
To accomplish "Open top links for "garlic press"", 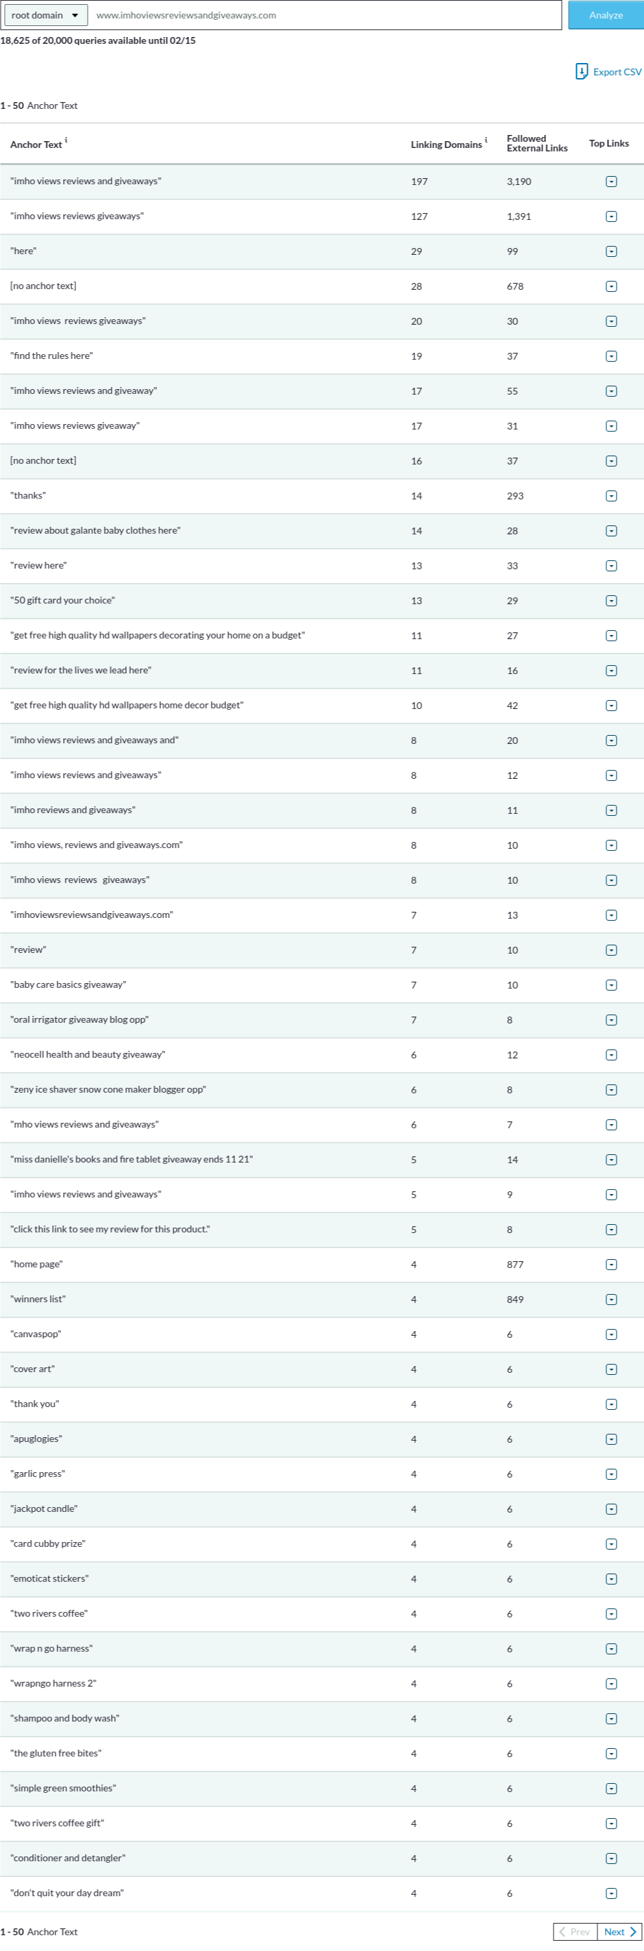I will pyautogui.click(x=610, y=1474).
